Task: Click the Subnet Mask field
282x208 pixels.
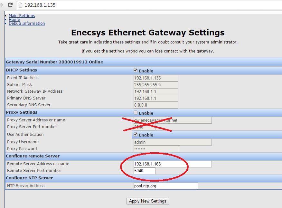Action: click(156, 85)
